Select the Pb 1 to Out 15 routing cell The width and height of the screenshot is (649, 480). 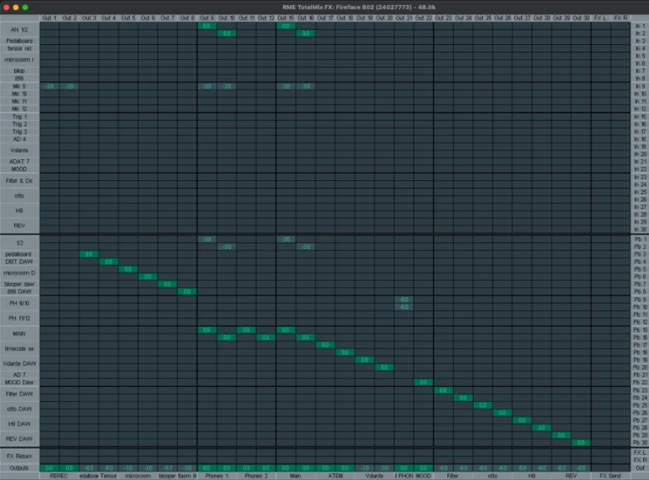(x=286, y=239)
